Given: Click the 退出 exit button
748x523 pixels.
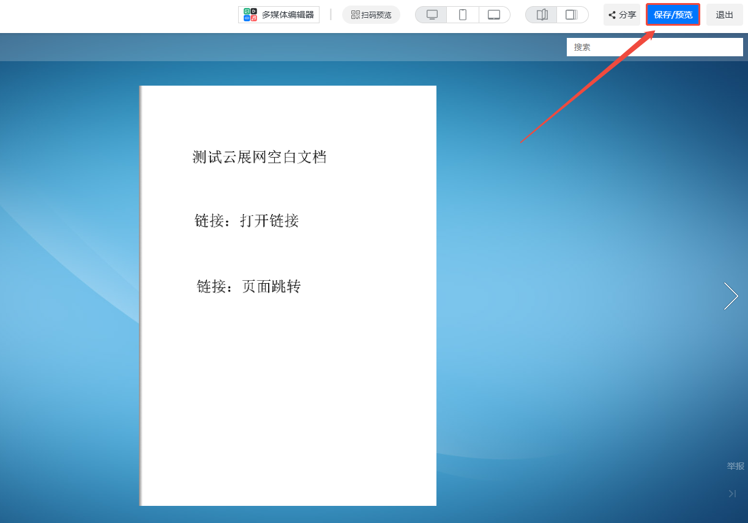Looking at the screenshot, I should [x=724, y=15].
